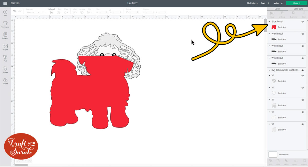The width and height of the screenshot is (308, 167).
Task: Click the Canvas title text
Action: 15,3
